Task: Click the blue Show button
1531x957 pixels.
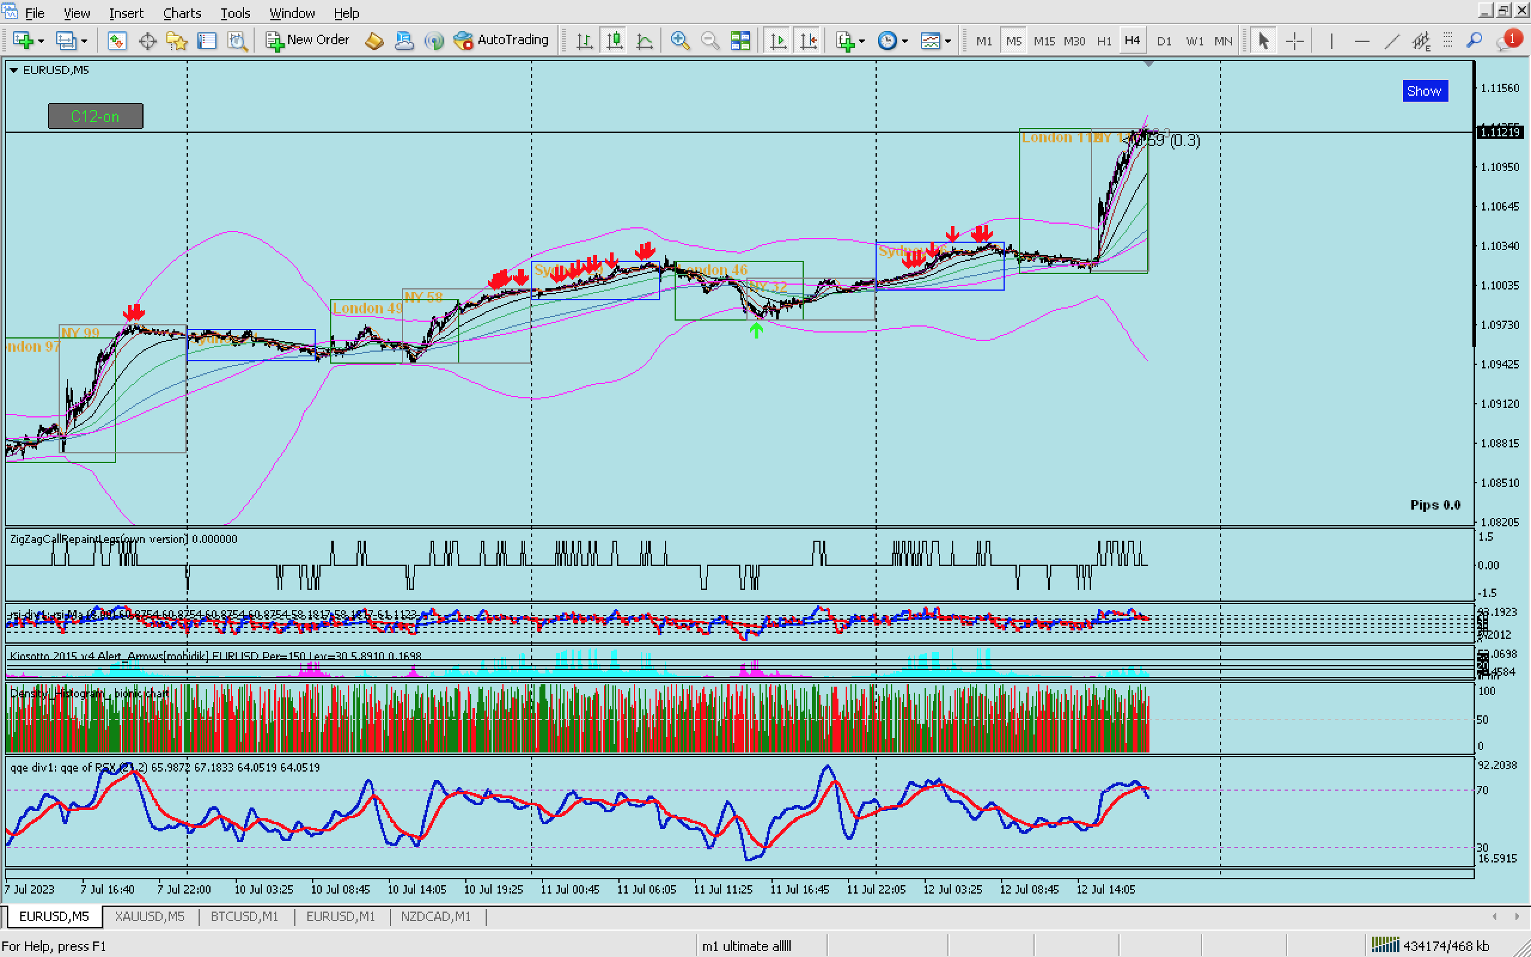Action: pyautogui.click(x=1424, y=91)
